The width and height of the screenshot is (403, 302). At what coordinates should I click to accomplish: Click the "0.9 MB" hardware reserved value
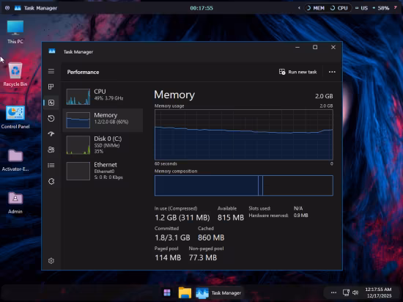click(x=300, y=216)
